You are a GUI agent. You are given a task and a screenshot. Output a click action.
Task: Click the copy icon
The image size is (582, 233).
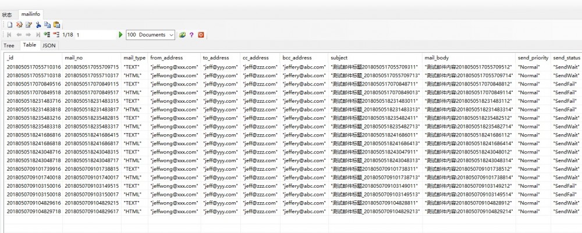47,25
